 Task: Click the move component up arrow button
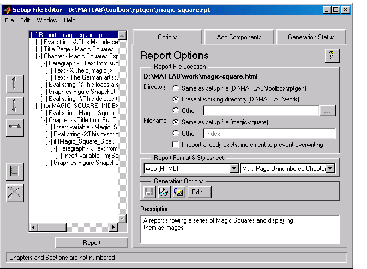point(15,84)
